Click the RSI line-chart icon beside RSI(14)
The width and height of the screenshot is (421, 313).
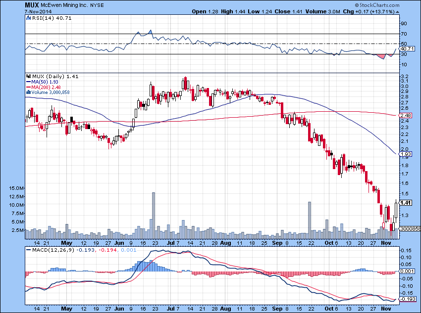tap(28, 18)
